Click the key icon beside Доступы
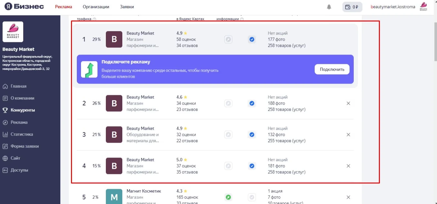437x204 pixels. [5, 170]
